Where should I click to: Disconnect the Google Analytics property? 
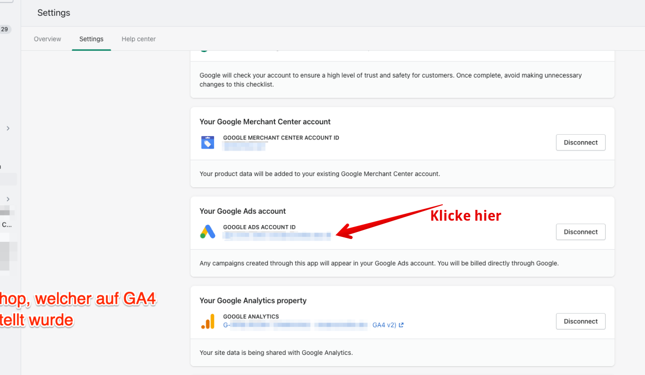(581, 321)
